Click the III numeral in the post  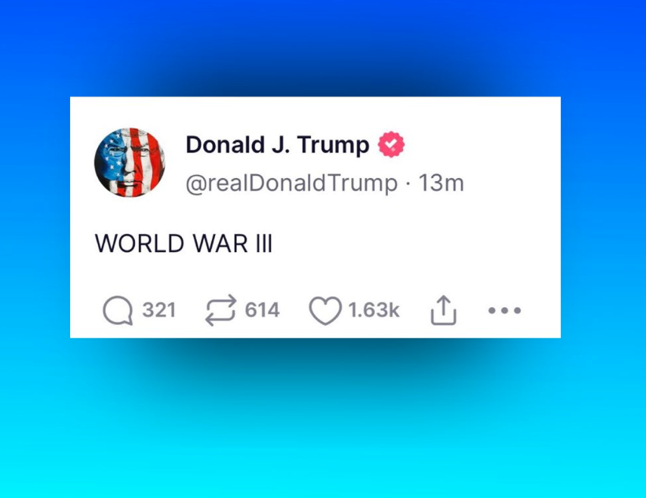coord(264,244)
